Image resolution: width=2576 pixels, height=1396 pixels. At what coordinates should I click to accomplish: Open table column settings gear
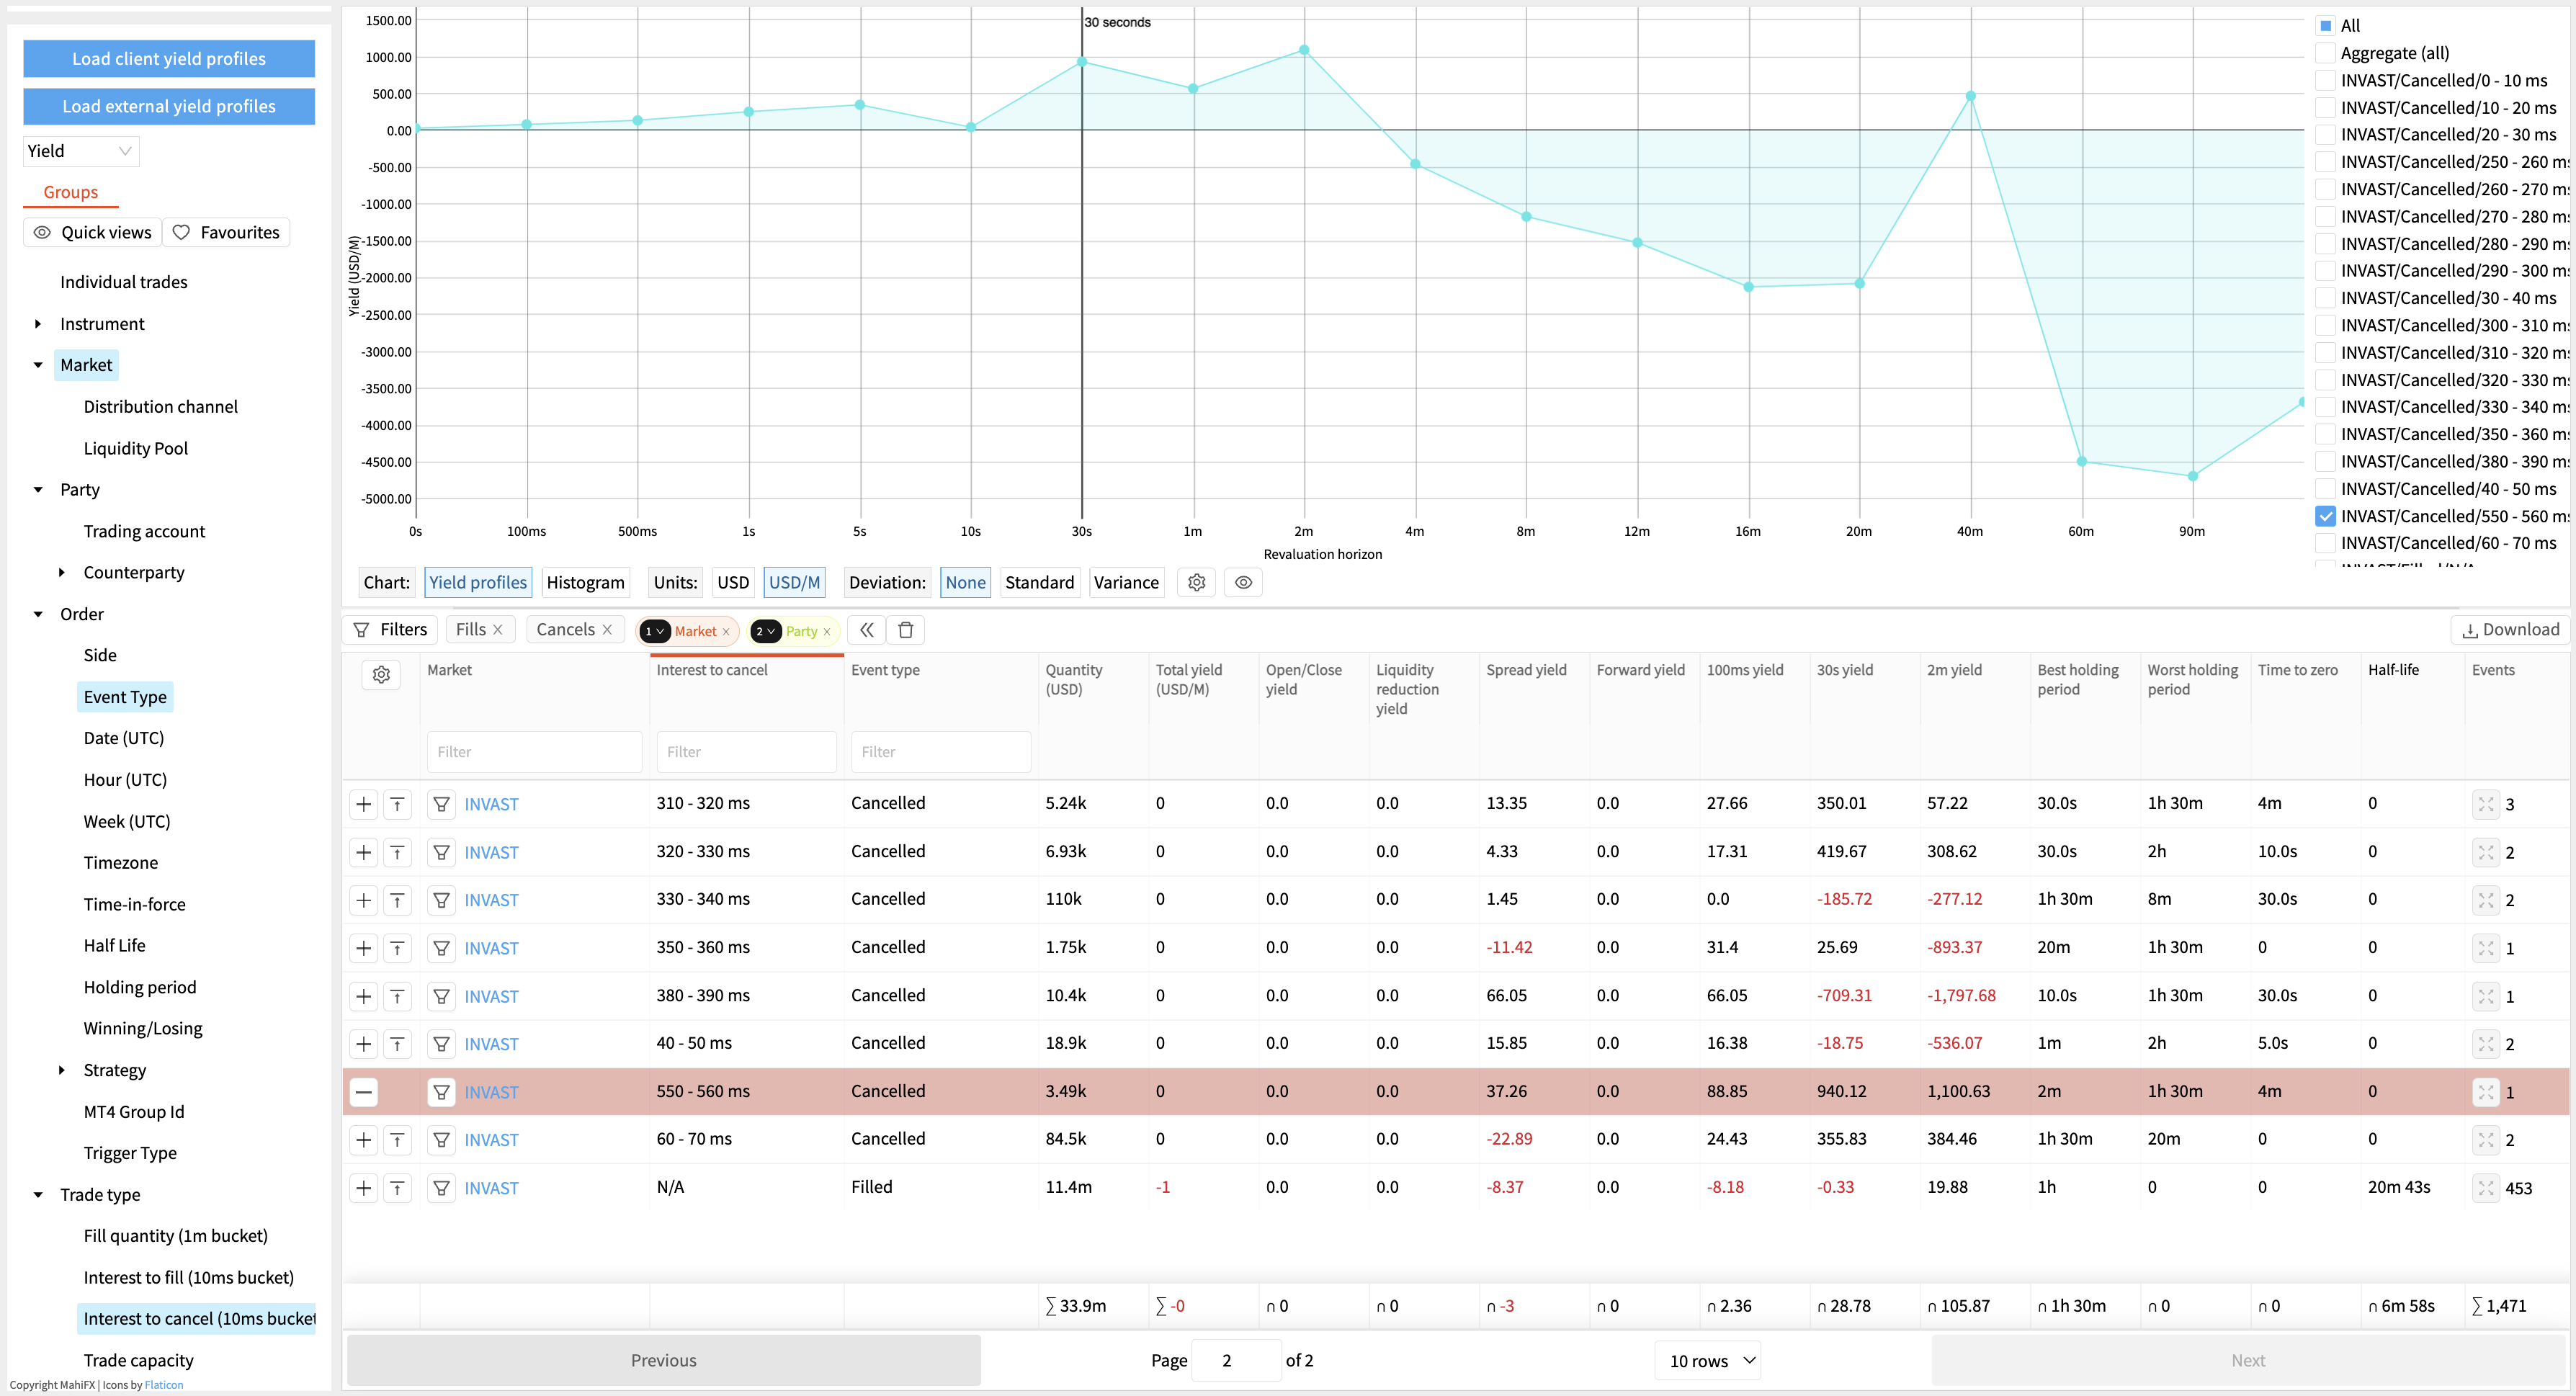click(381, 675)
